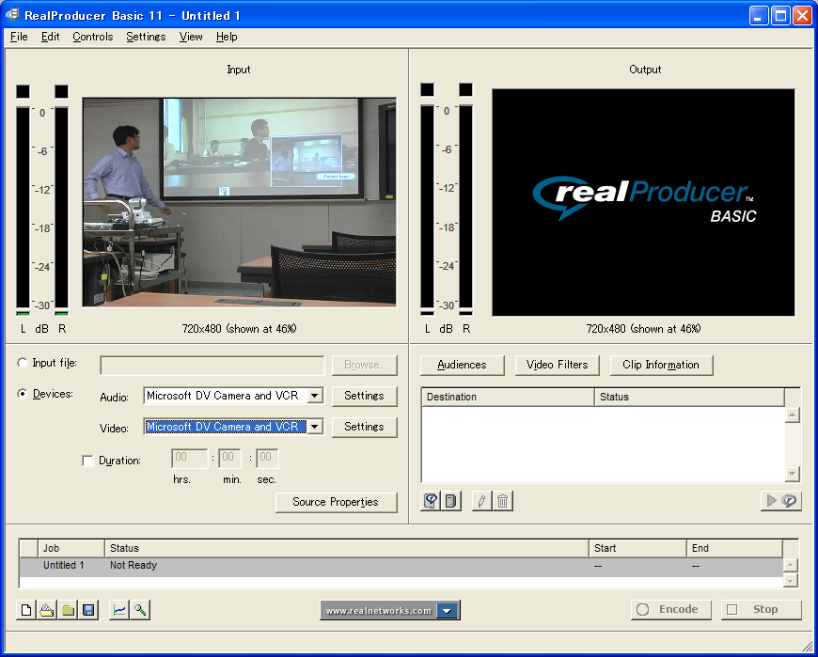
Task: Add a file destination using the RealMedia file icon
Action: [431, 501]
